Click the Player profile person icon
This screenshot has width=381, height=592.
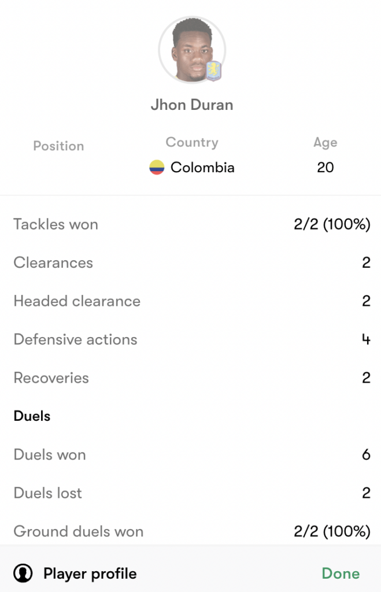click(x=24, y=573)
